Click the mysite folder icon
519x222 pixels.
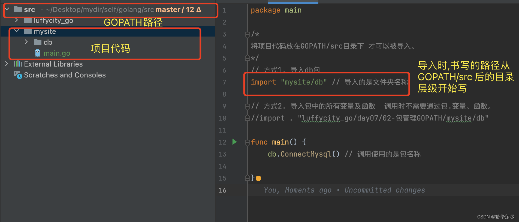pos(28,31)
